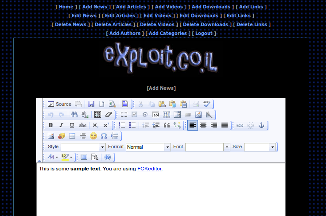Click the insert table icon

(x=72, y=136)
